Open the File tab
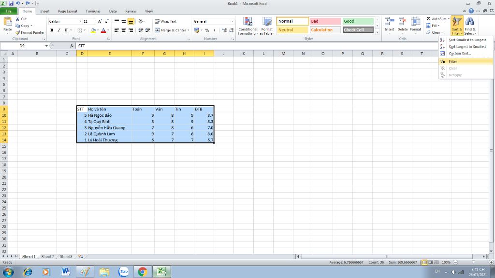 [9, 11]
